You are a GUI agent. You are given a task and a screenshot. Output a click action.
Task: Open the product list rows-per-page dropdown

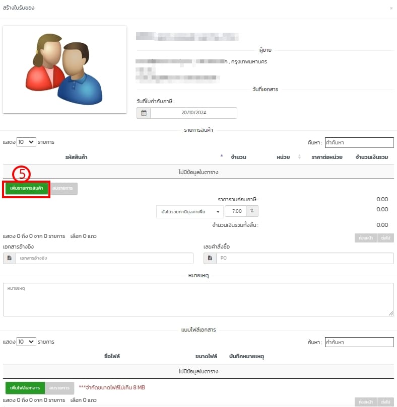point(27,142)
